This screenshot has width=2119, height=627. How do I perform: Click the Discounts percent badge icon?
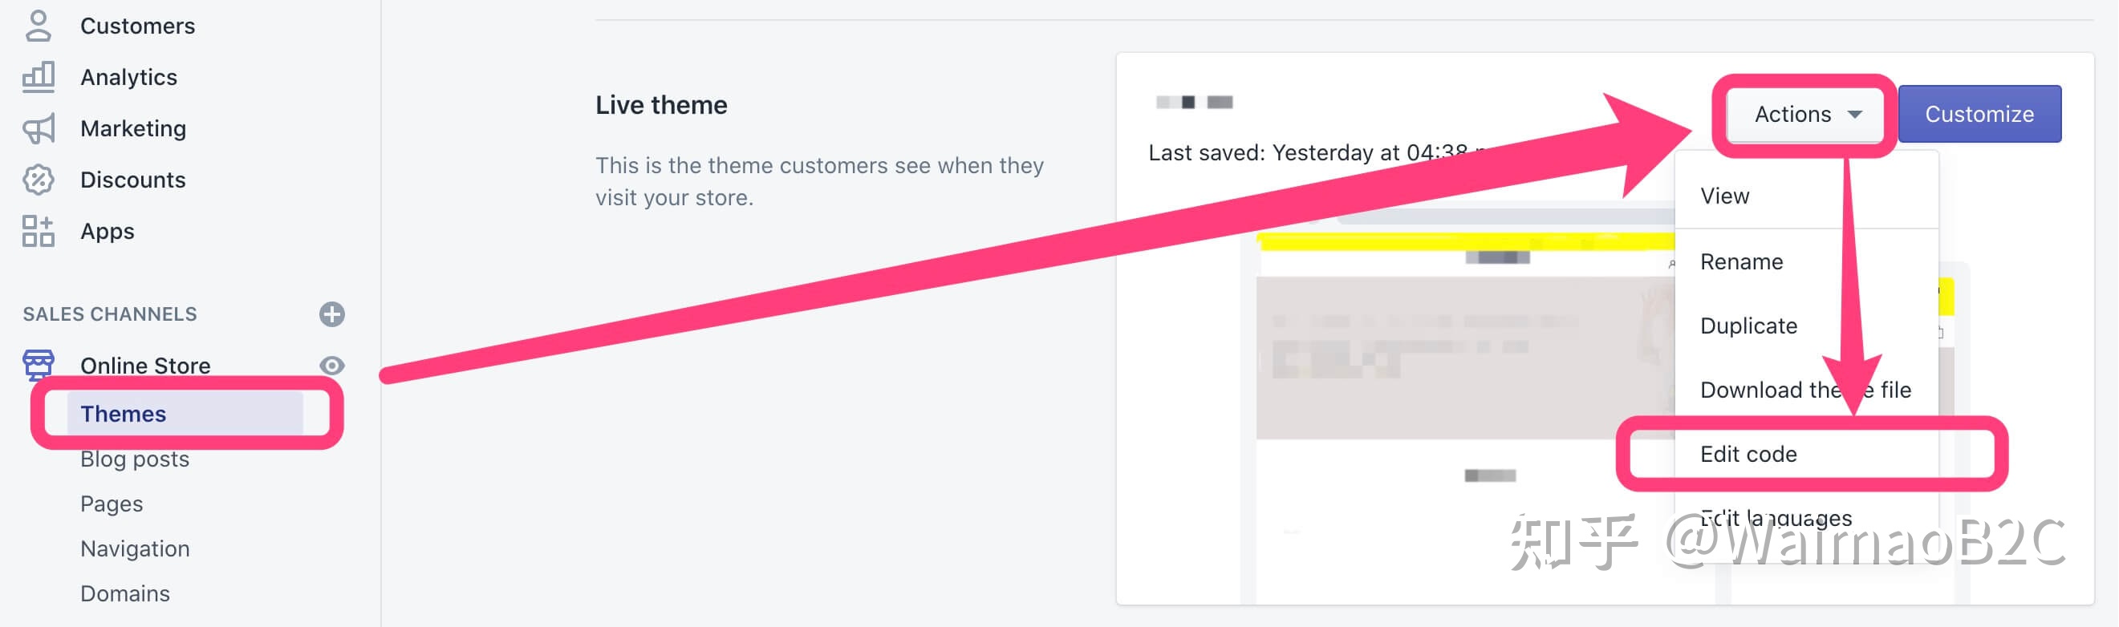38,180
